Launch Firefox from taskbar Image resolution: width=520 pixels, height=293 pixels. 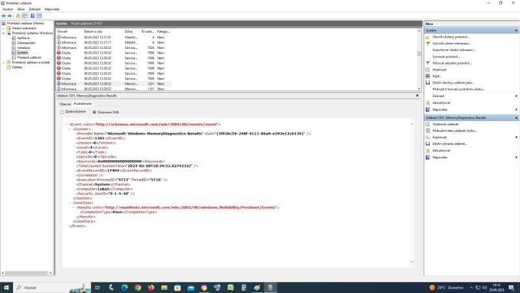tap(151, 288)
